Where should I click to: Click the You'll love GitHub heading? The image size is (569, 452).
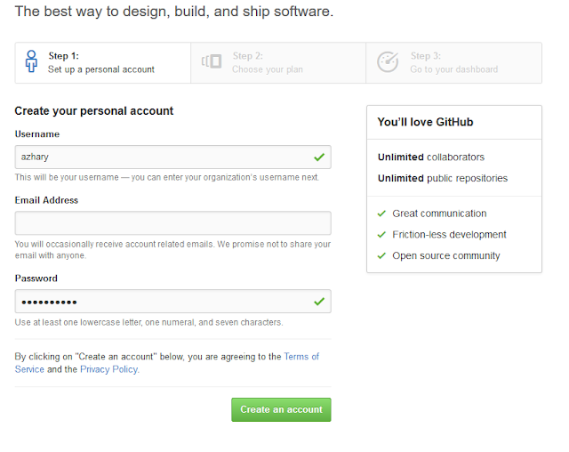click(425, 122)
